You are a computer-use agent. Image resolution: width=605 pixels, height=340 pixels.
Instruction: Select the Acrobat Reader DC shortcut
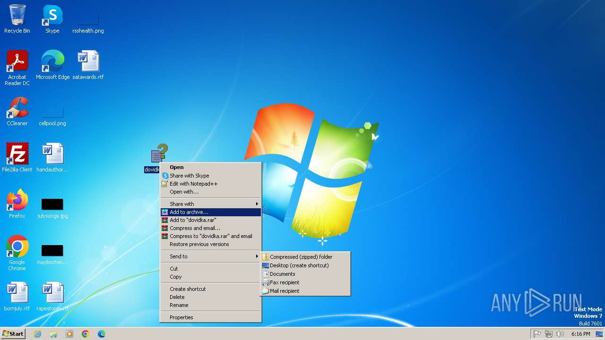coord(17,68)
